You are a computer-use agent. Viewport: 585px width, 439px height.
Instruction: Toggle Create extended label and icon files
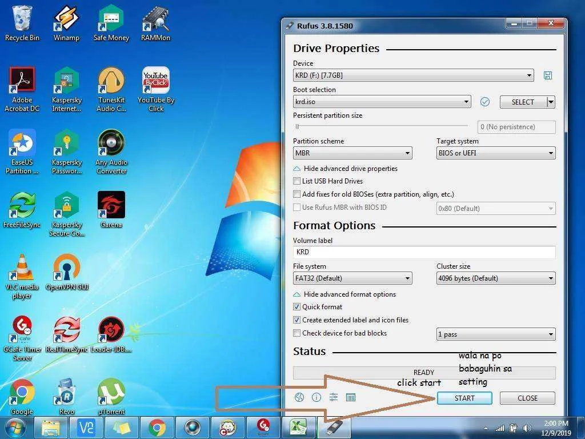(296, 320)
